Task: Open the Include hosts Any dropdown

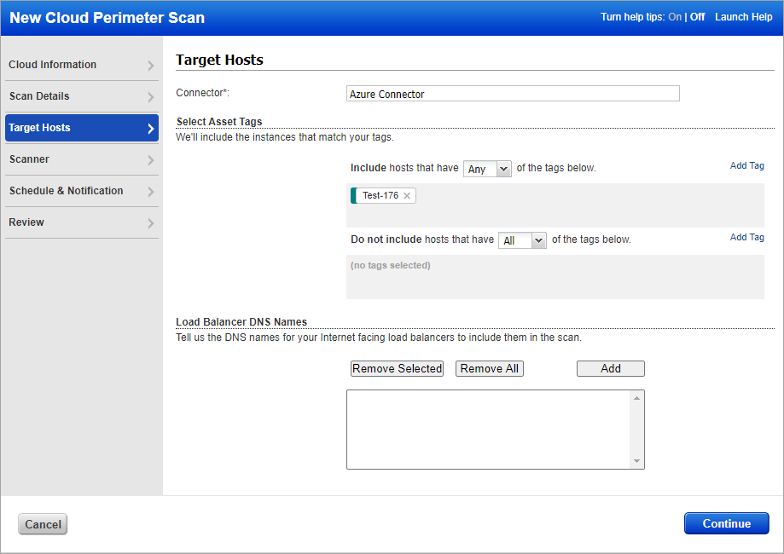Action: coord(487,169)
